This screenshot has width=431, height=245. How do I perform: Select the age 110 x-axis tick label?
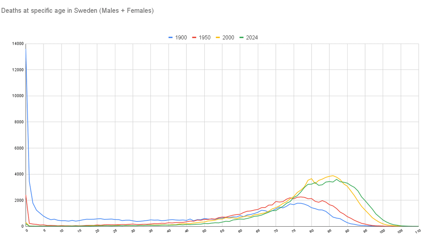[417, 231]
